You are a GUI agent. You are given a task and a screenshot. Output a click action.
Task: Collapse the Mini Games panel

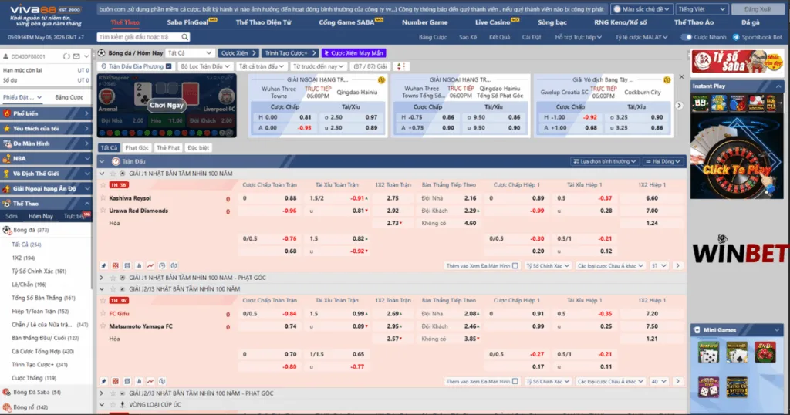(777, 330)
